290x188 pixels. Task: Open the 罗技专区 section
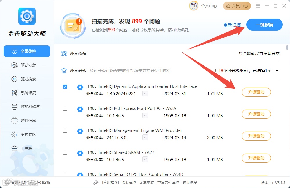(27, 134)
